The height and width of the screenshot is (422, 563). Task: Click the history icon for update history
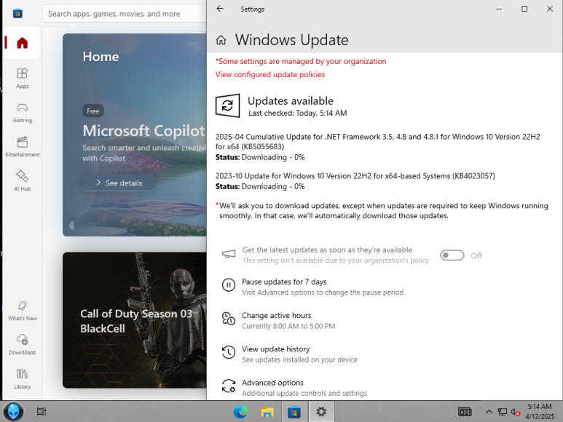229,352
